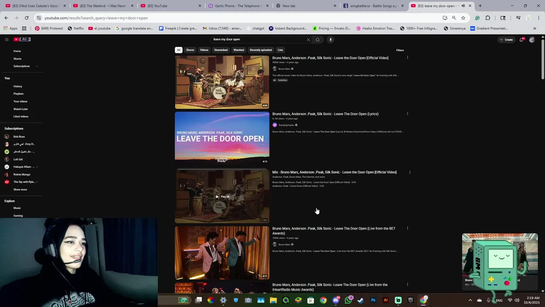Launch Adobe Illustrator from the taskbar
This screenshot has height=307, width=545.
point(386,300)
